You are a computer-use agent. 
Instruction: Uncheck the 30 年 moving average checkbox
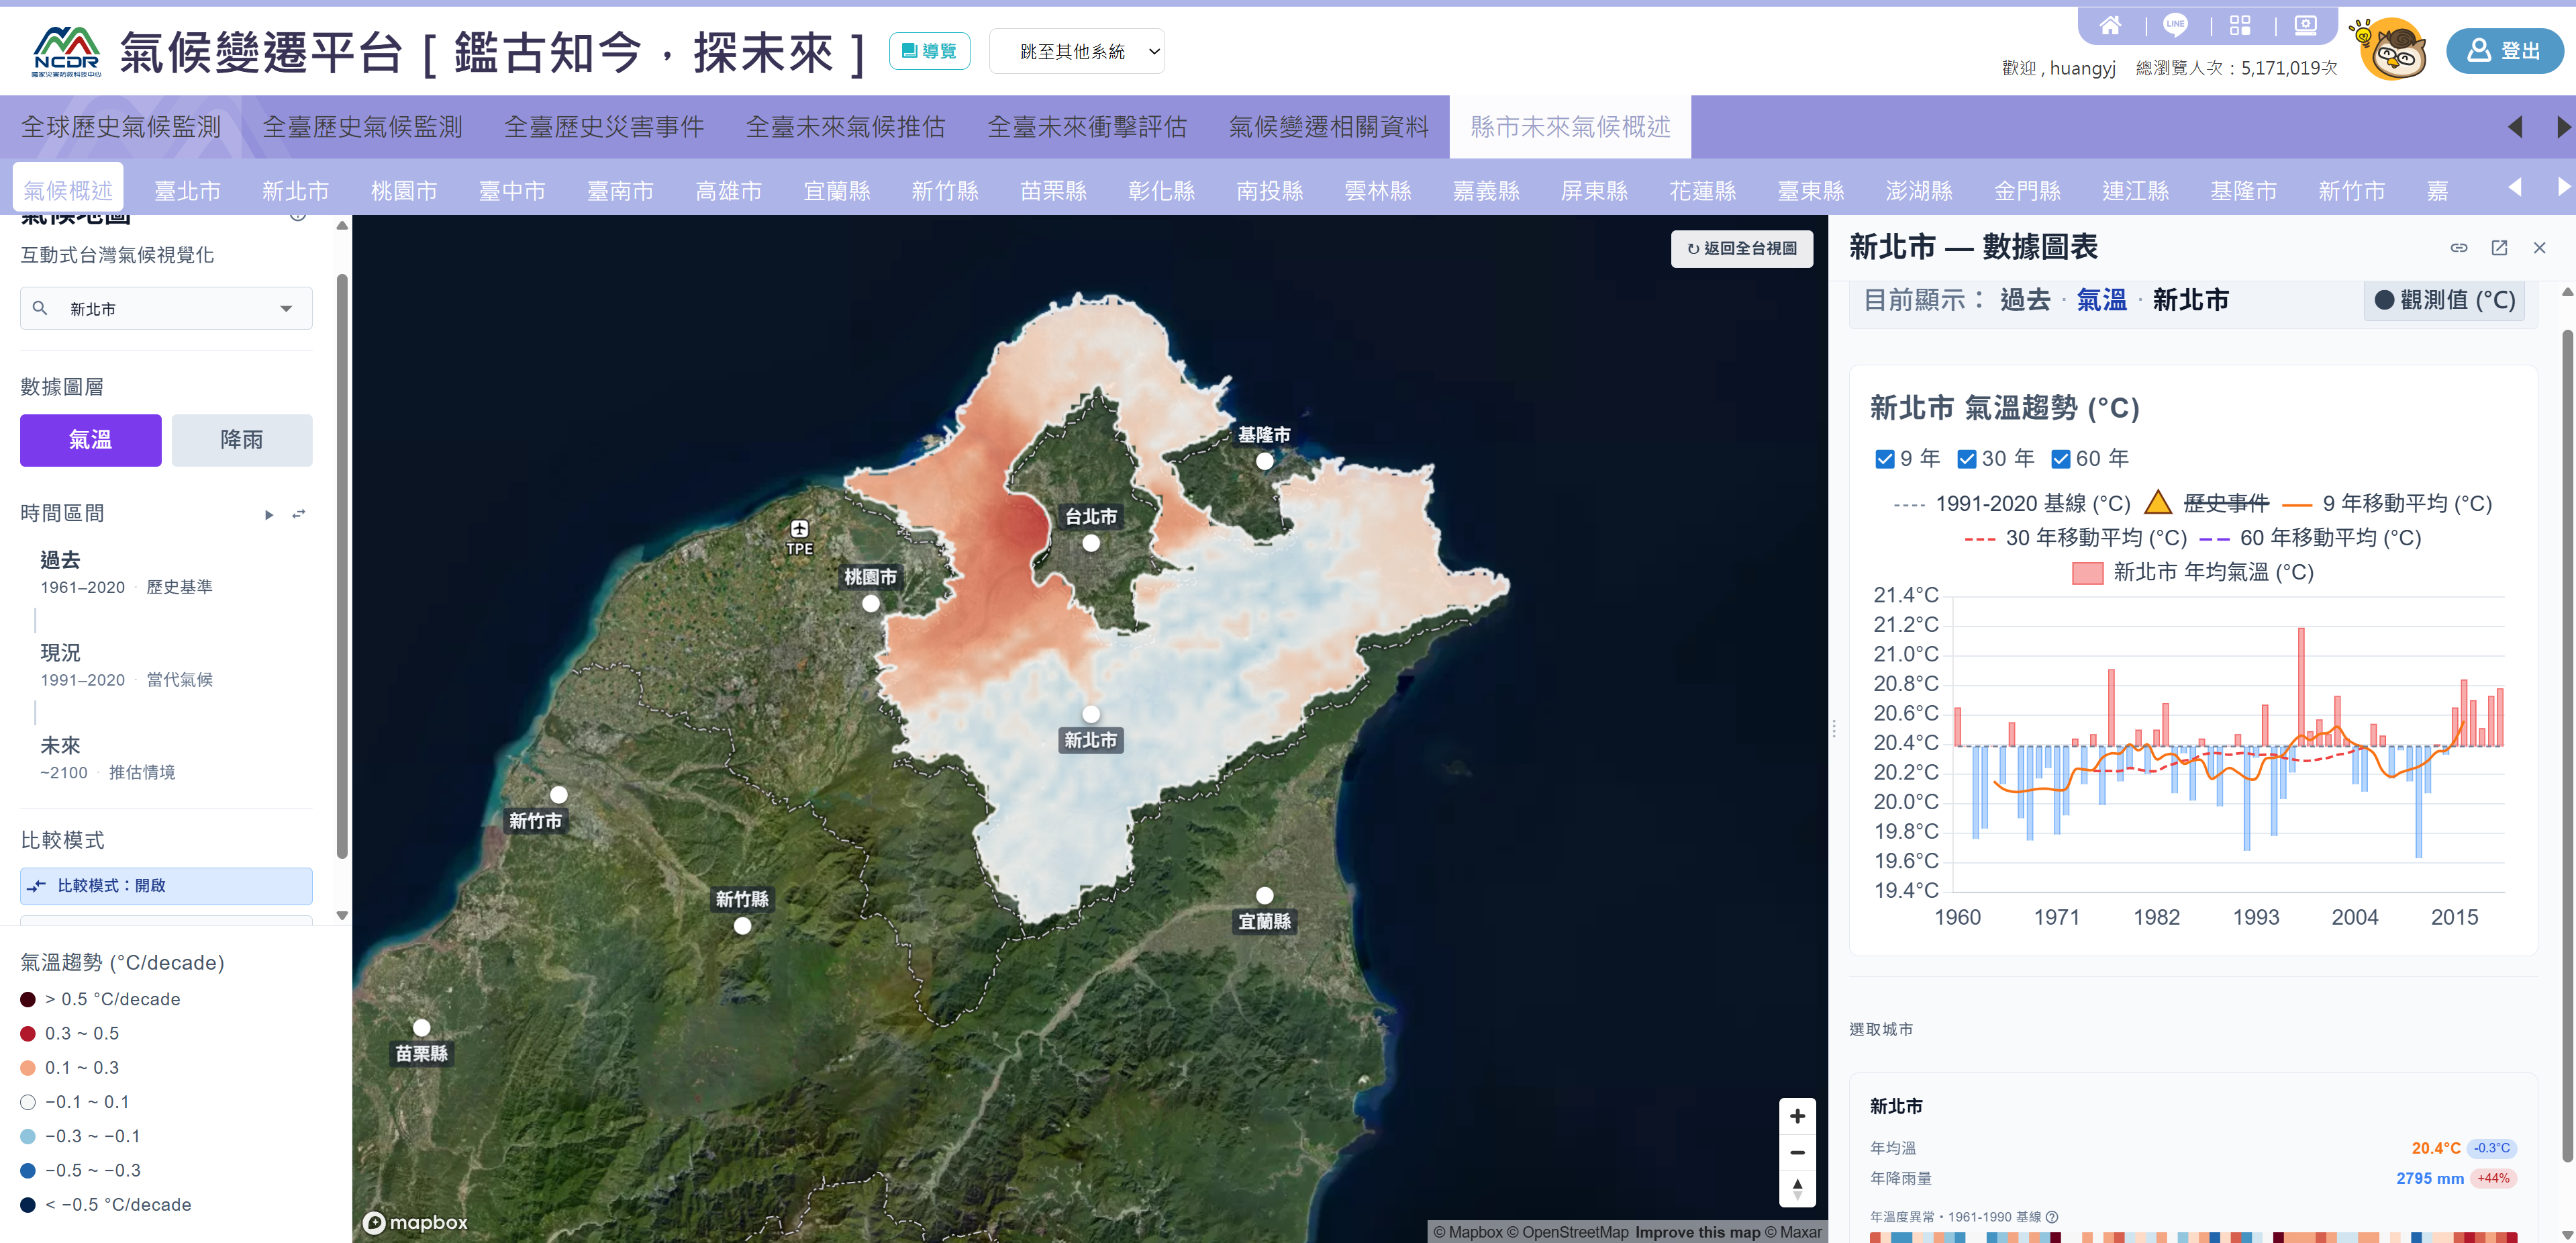tap(1967, 459)
